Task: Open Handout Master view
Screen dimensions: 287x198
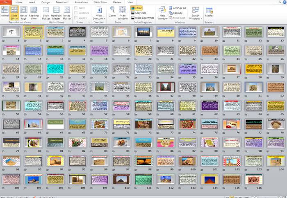Action: click(56, 13)
